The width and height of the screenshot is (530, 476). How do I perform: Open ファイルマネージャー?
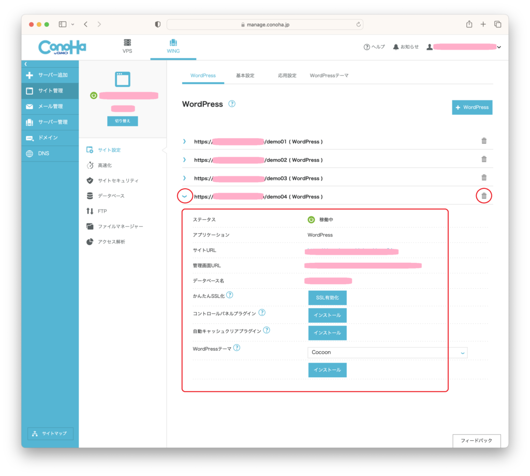[115, 226]
